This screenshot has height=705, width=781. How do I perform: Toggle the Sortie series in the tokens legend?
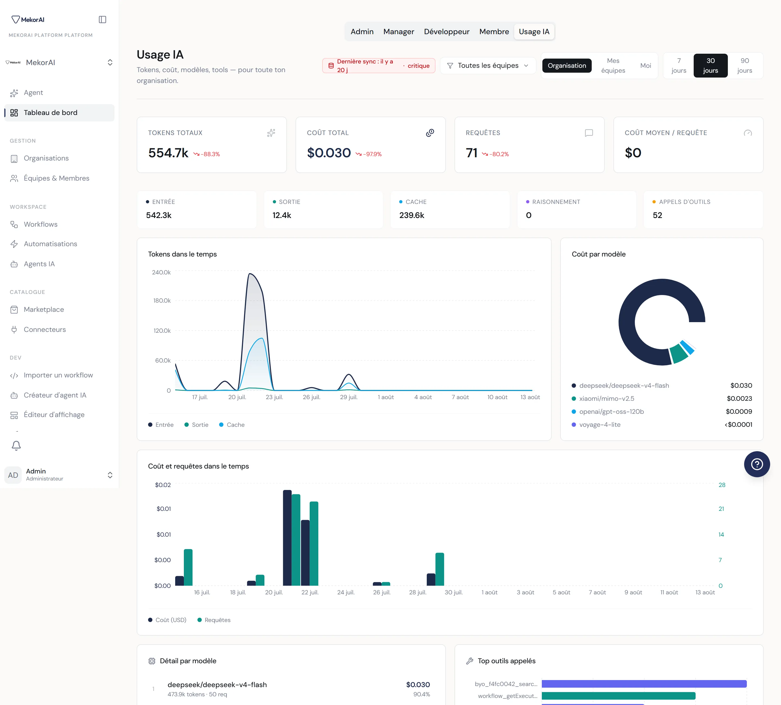[x=196, y=425]
